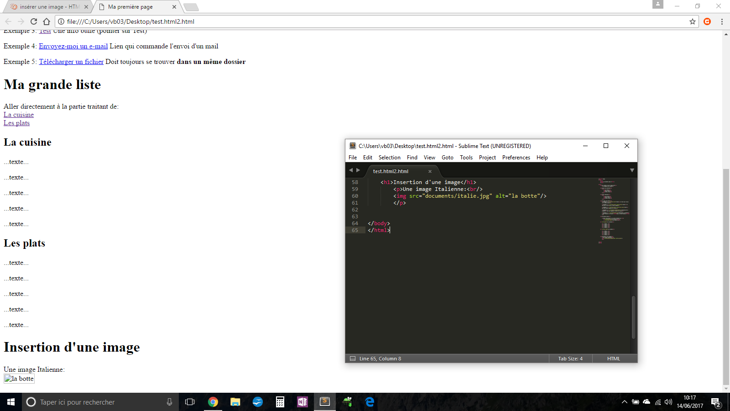Click the back navigation arrow in Chrome

pyautogui.click(x=8, y=21)
